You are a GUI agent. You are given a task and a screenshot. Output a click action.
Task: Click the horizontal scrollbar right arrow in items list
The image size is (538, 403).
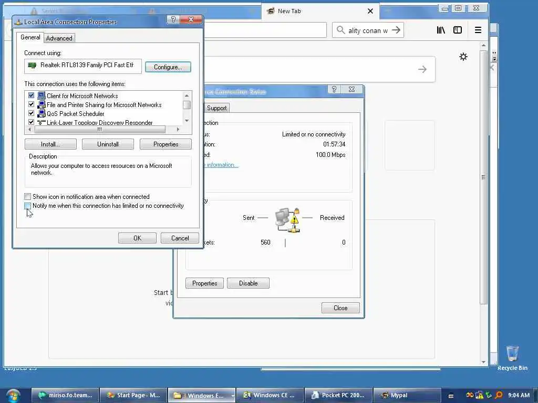coord(178,130)
